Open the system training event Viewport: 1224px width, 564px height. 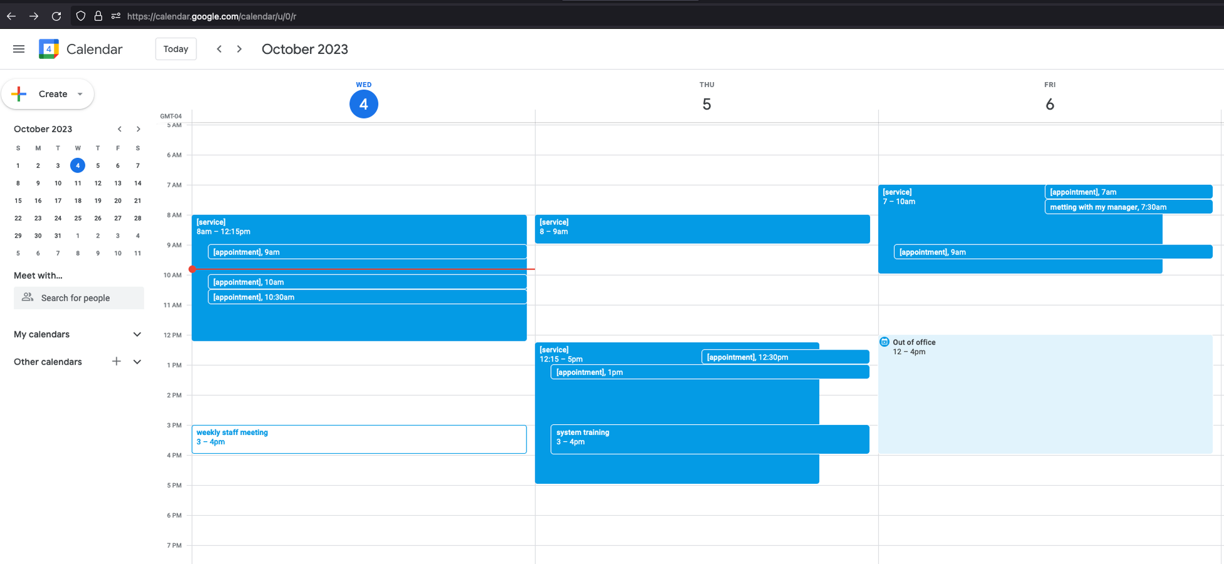(x=710, y=439)
